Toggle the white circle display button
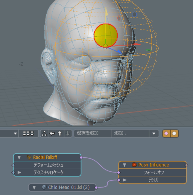Screen dimensions: 193x195 pyautogui.click(x=174, y=133)
